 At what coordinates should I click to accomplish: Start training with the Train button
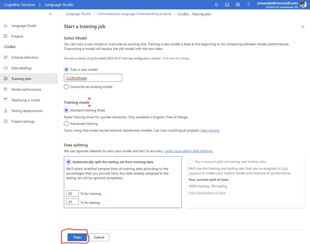coord(77,237)
